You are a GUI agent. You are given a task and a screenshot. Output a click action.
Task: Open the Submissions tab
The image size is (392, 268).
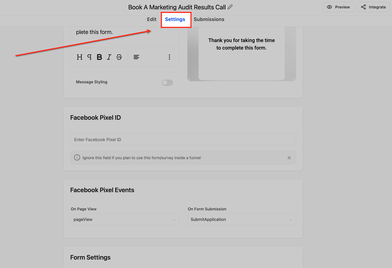209,19
